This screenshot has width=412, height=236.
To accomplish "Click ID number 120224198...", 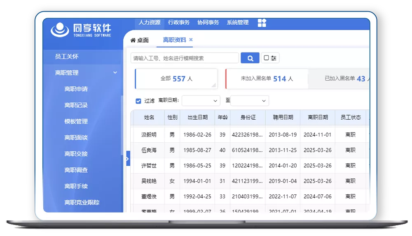I will 247,166.
